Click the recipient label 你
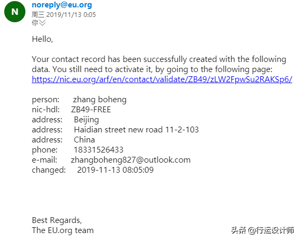 [35, 23]
